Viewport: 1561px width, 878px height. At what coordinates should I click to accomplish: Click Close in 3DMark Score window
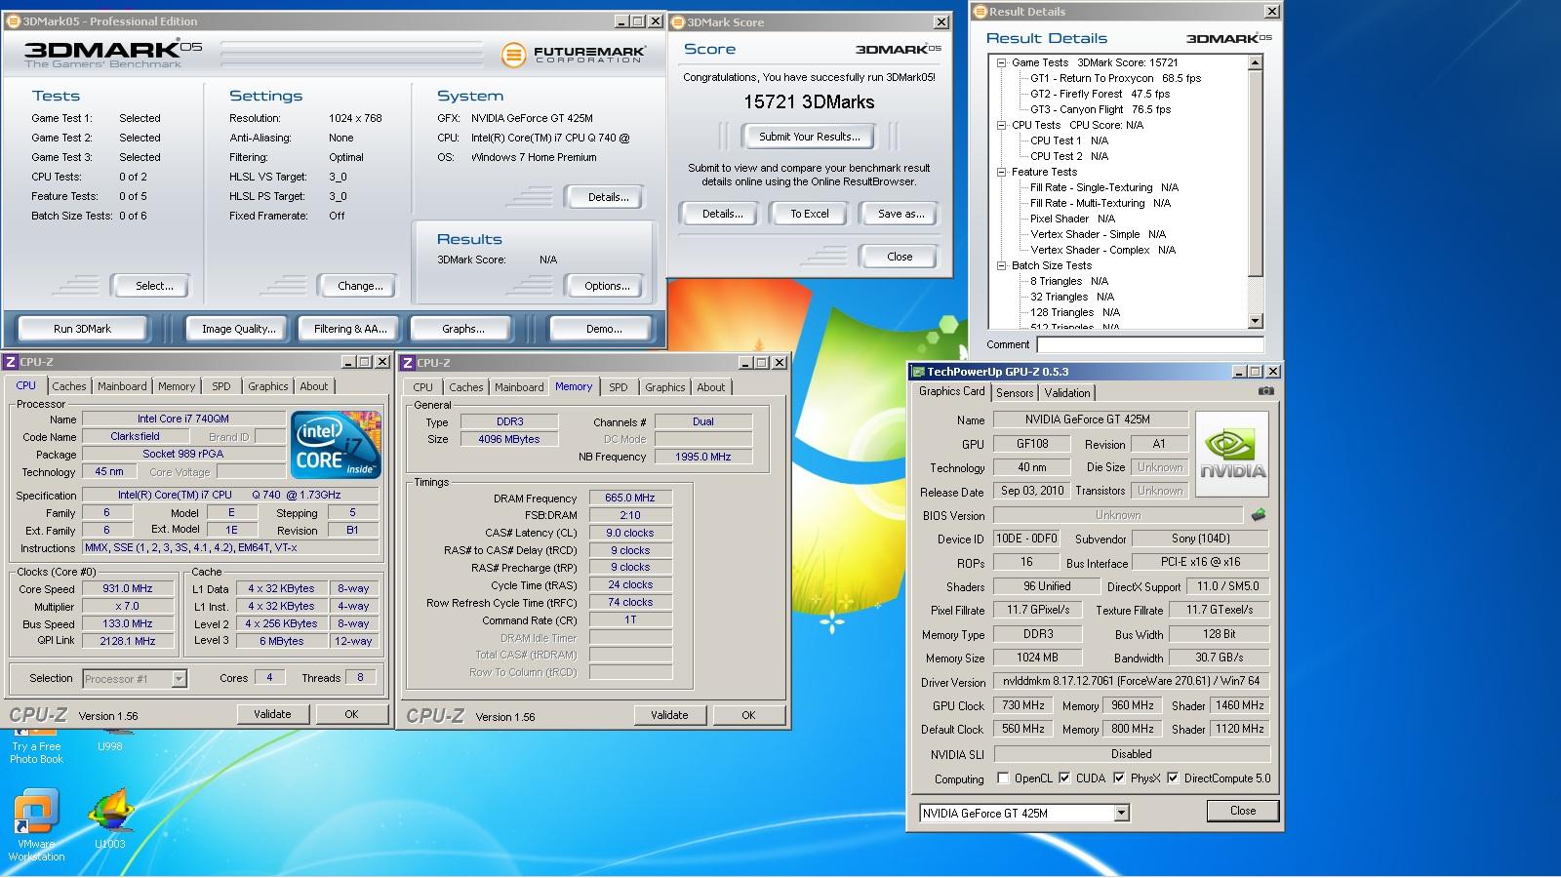[900, 257]
